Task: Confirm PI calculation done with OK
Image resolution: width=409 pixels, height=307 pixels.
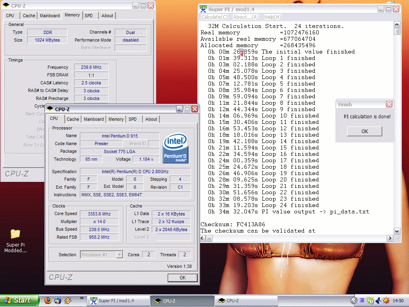Action: 364,131
